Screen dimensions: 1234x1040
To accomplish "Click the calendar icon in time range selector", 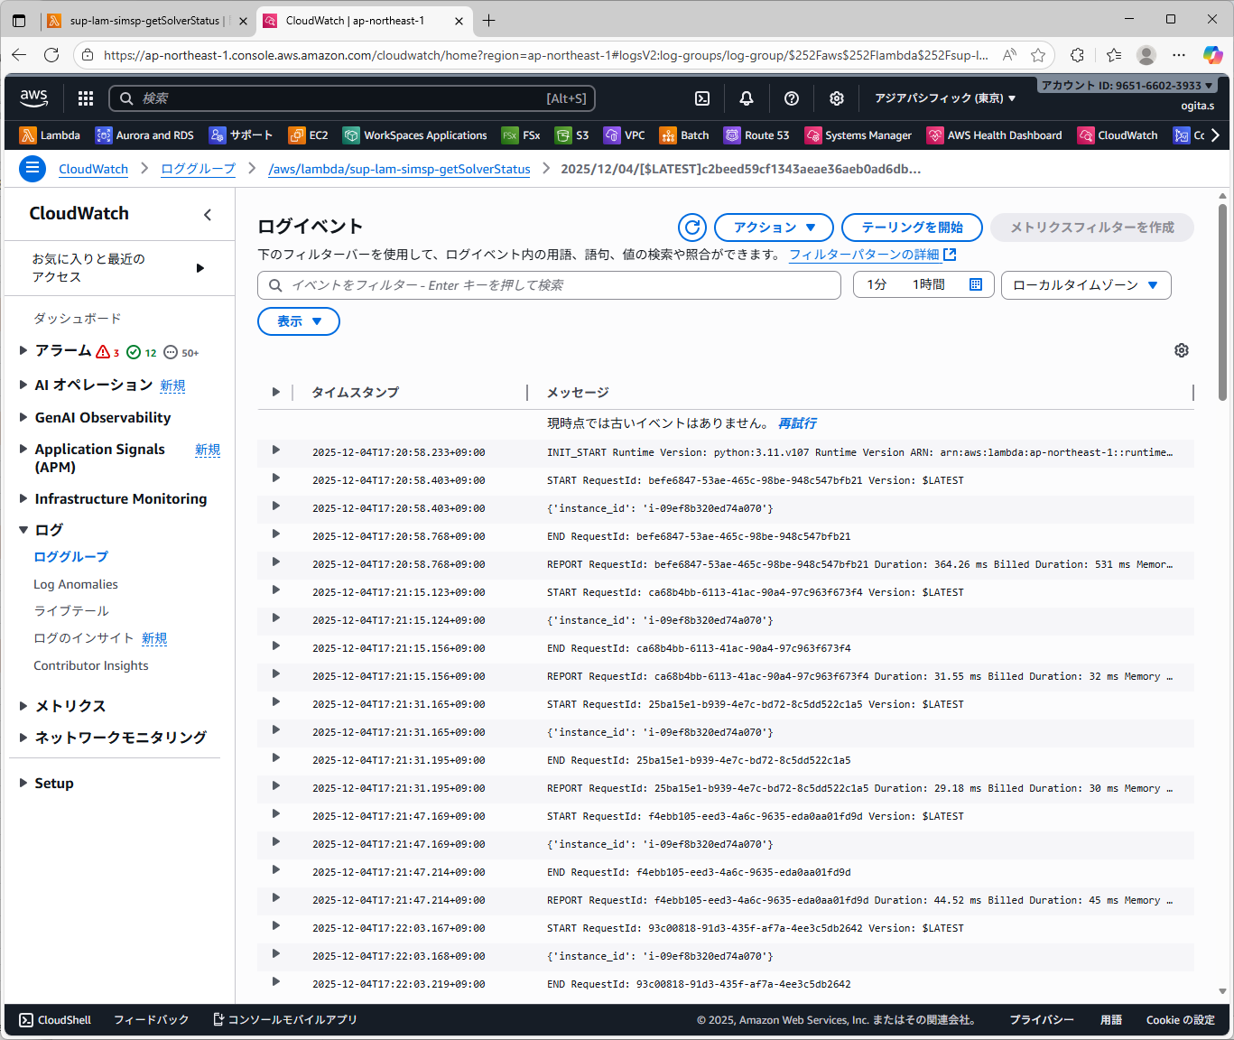I will pyautogui.click(x=975, y=285).
